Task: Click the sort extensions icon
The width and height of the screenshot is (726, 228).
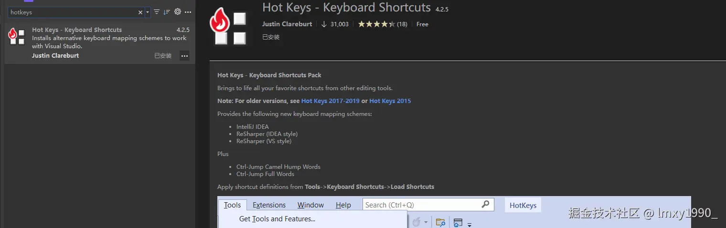Action: coord(167,12)
